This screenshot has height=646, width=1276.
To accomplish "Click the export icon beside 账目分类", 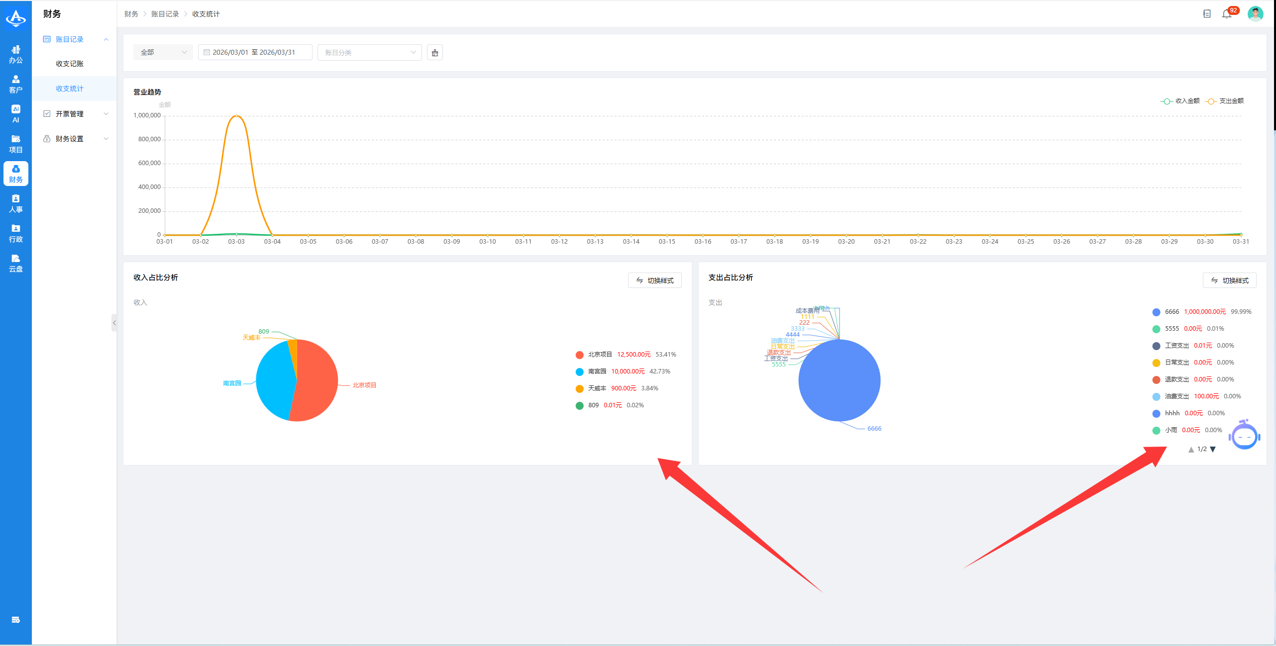I will [x=434, y=53].
